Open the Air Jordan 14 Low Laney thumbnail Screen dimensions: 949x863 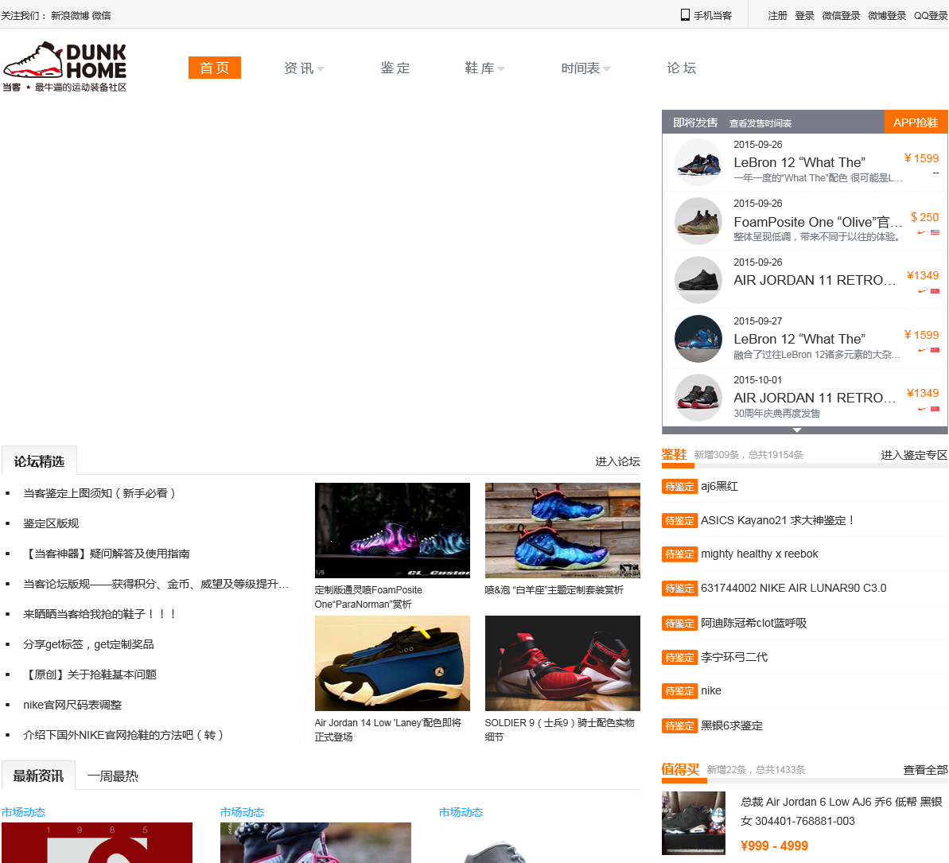pyautogui.click(x=392, y=663)
